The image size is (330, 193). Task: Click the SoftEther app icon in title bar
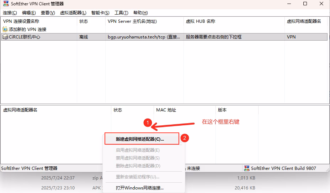point(6,4)
